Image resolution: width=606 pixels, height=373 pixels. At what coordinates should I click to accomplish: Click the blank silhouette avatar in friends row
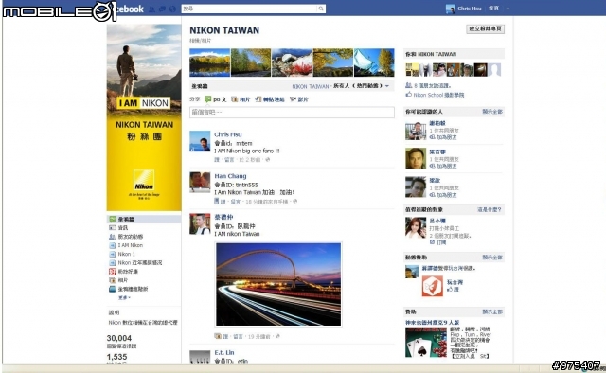tap(494, 70)
